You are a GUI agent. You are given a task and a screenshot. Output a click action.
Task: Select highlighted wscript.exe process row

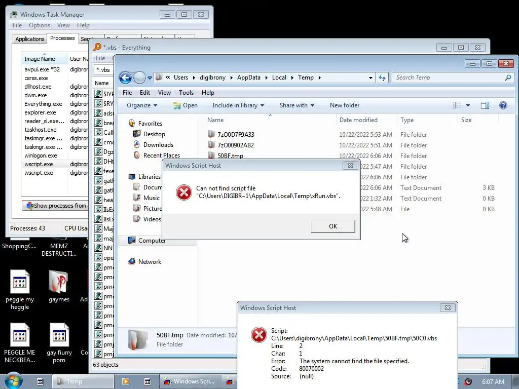click(55, 164)
